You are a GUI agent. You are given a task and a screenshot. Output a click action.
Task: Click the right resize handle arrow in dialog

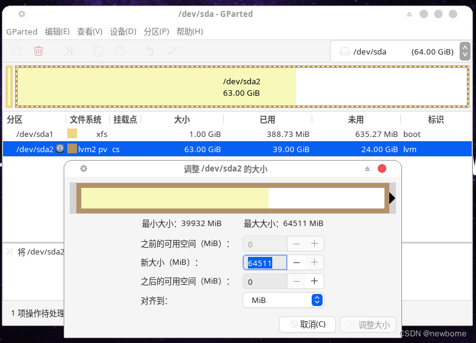click(x=392, y=198)
